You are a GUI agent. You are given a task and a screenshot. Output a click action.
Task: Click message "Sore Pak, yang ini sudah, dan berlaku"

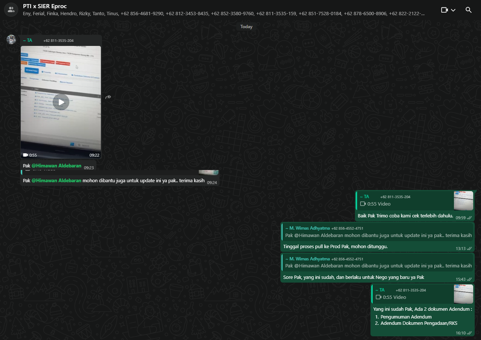coord(353,277)
